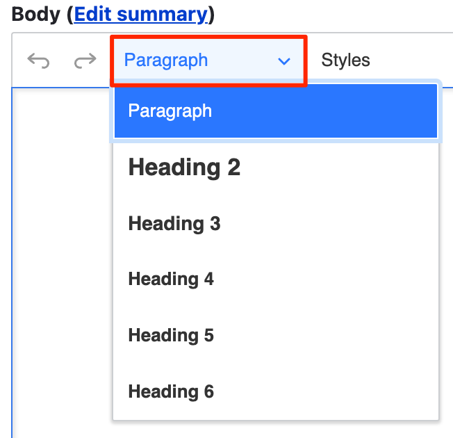Image resolution: width=453 pixels, height=438 pixels.
Task: Pick the Heading 5 option
Action: pos(171,336)
